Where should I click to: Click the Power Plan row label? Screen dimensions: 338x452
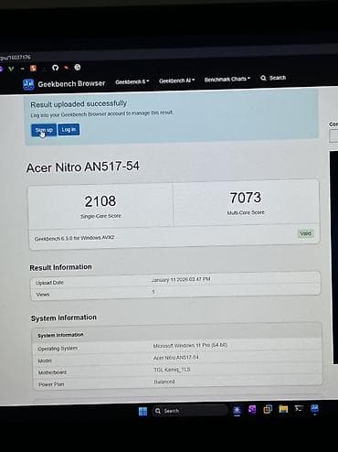pyautogui.click(x=51, y=384)
